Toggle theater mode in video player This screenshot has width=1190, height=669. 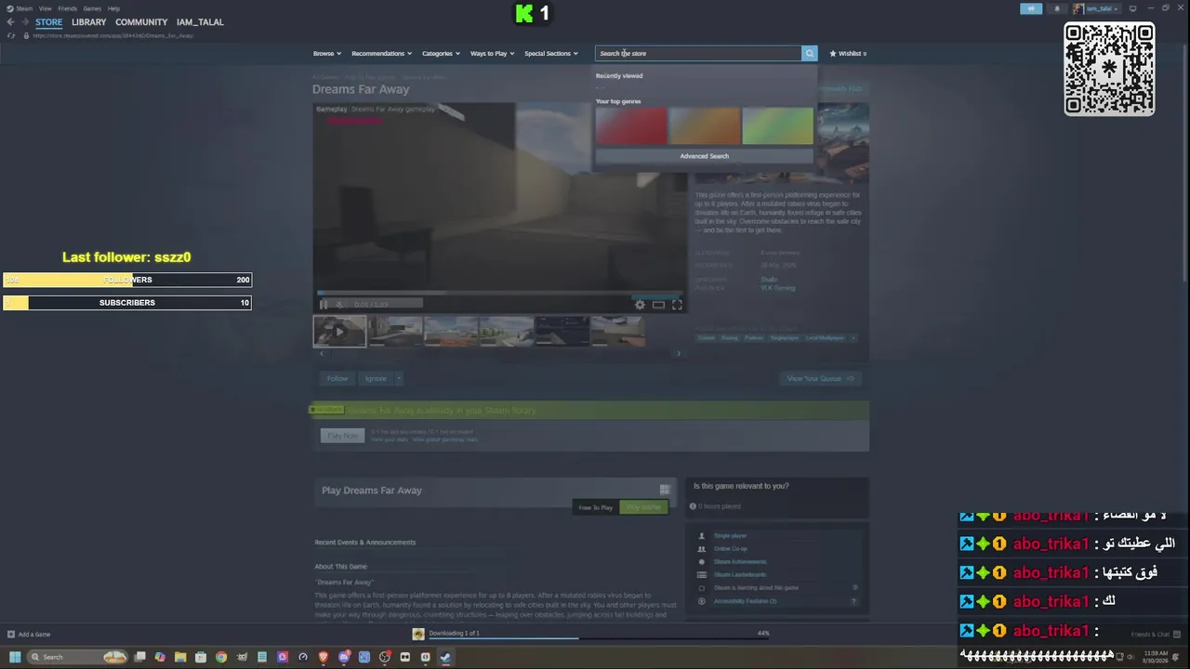point(658,304)
